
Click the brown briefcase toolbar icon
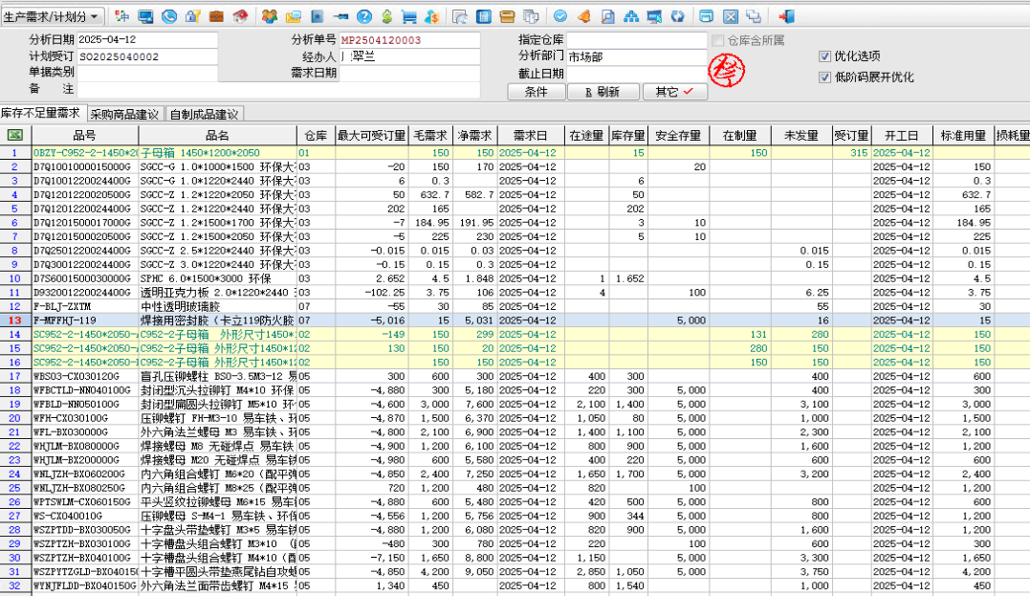click(216, 16)
